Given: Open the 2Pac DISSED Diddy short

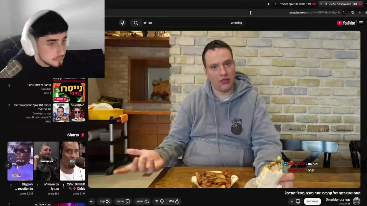Looking at the screenshot, I should [x=73, y=161].
